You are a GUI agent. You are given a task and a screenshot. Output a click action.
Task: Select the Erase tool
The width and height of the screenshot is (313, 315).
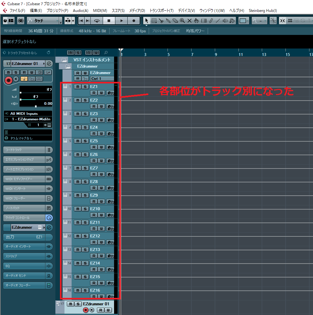[x=175, y=21]
